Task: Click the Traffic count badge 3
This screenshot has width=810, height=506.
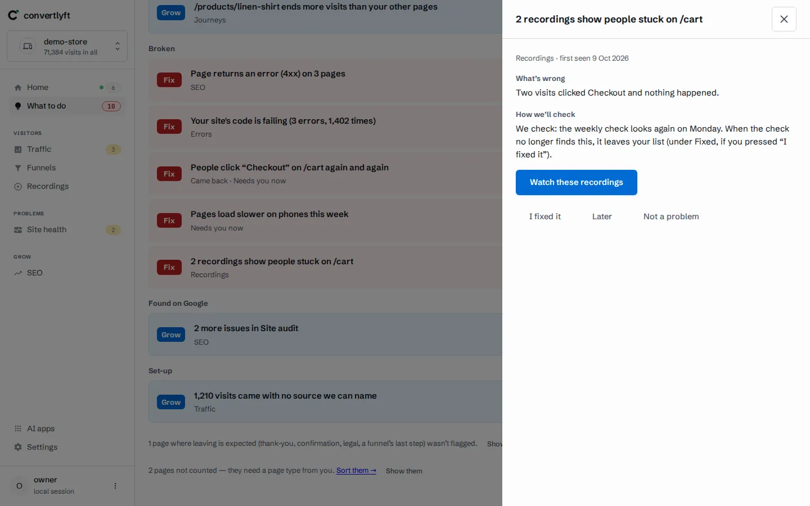Action: [113, 150]
